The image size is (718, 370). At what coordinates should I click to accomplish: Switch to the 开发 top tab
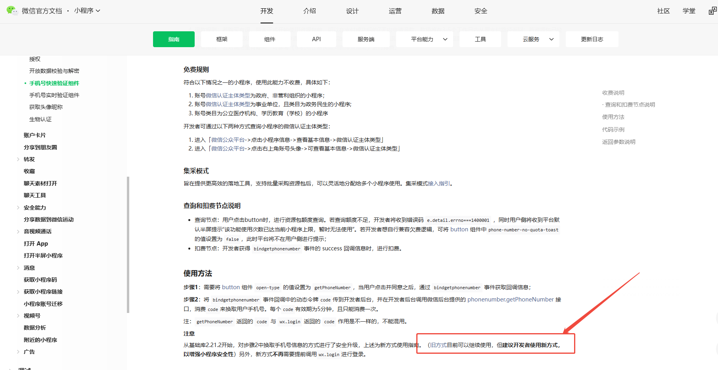coord(267,11)
